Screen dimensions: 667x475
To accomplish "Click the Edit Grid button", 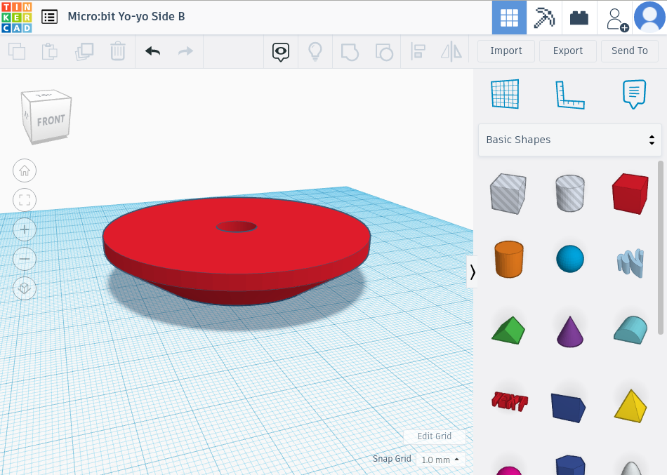I will point(434,436).
